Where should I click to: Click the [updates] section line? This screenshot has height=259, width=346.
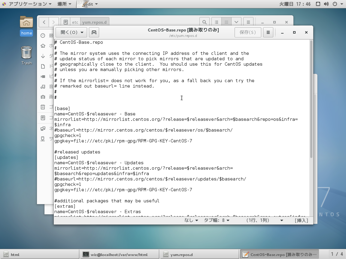[x=66, y=157]
